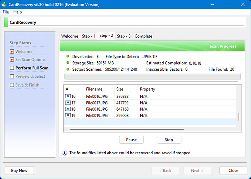Toggle the Perform Full Scan checkbox
Viewport: 251px width, 179px height.
pyautogui.click(x=12, y=68)
